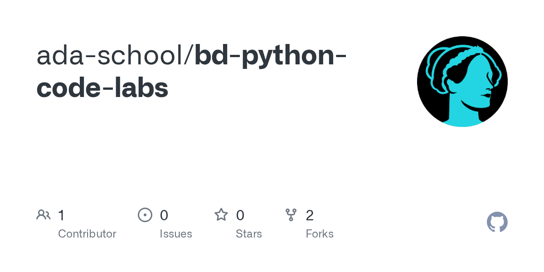Viewport: 544px width, 272px height.
Task: Click the ada-school avatar image
Action: 462,82
